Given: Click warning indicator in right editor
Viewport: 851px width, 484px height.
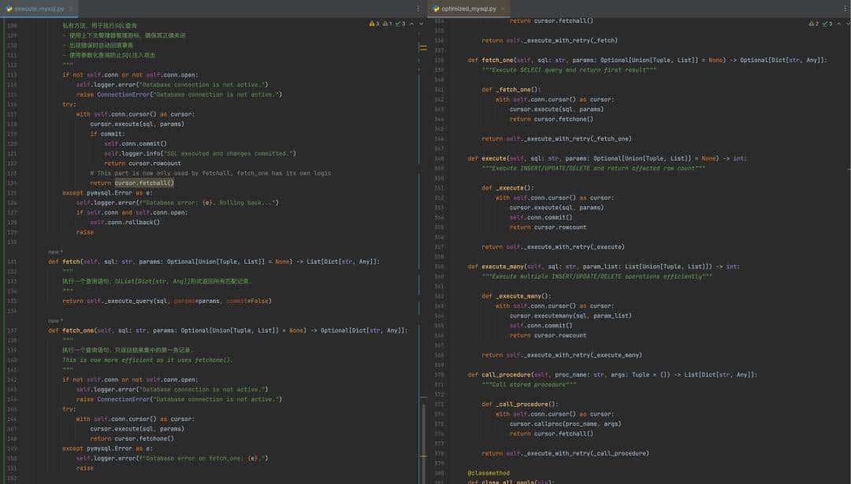Looking at the screenshot, I should 813,24.
